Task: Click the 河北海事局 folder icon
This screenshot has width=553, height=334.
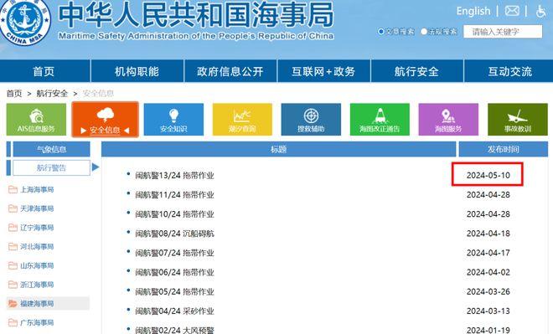Action: pos(13,247)
